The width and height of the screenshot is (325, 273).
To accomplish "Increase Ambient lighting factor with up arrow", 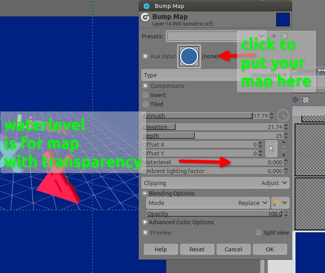I will pyautogui.click(x=286, y=169).
